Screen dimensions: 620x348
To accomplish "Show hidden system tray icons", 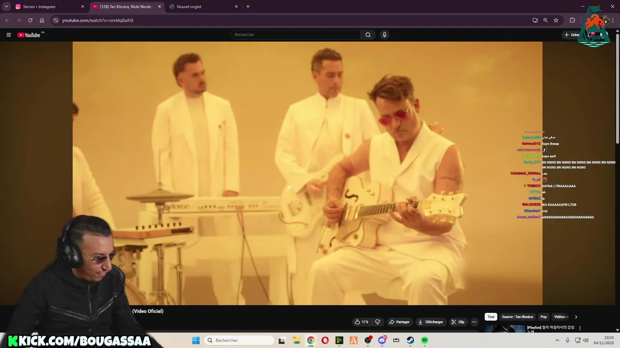I will coord(557,340).
